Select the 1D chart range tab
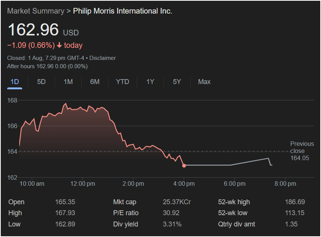The height and width of the screenshot is (237, 321). (x=15, y=82)
